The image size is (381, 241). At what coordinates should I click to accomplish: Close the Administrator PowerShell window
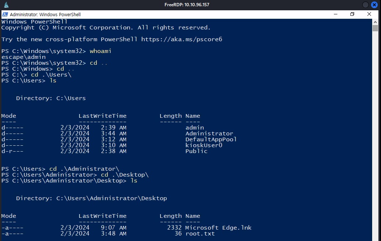point(369,14)
